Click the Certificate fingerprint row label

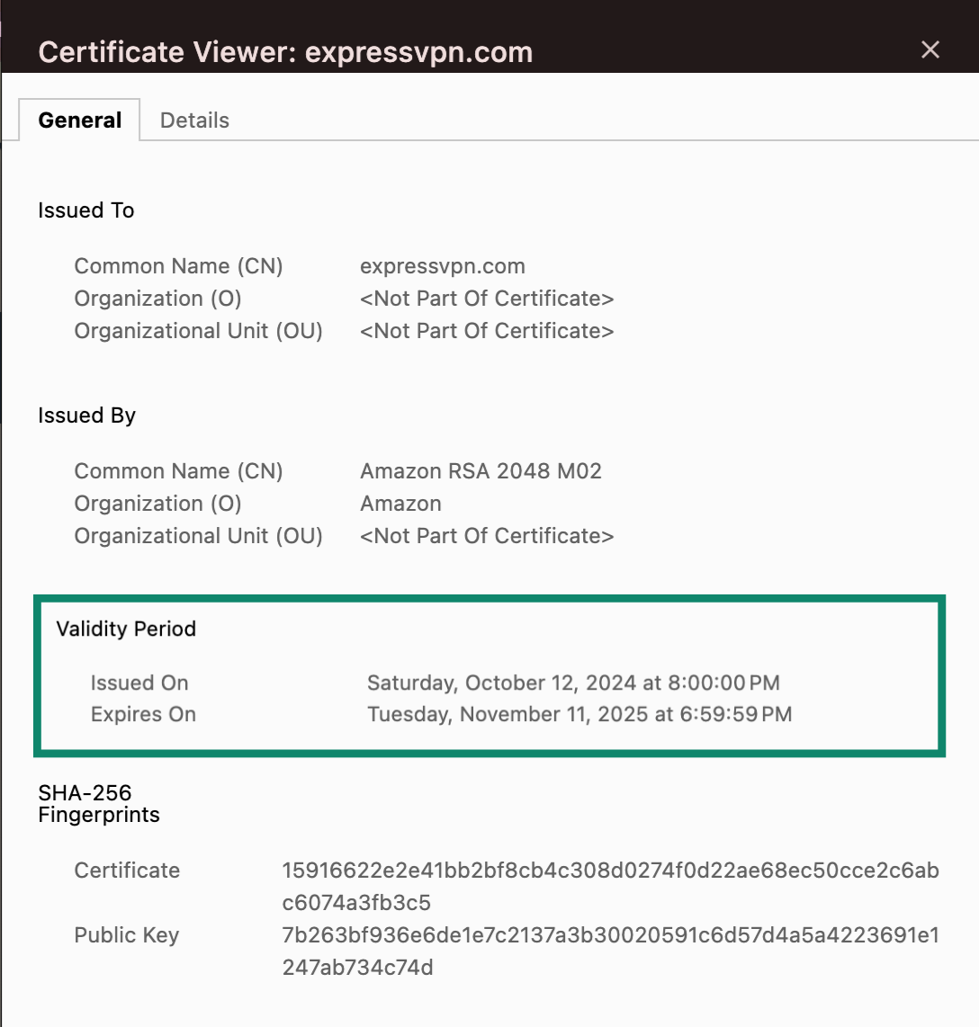tap(127, 870)
